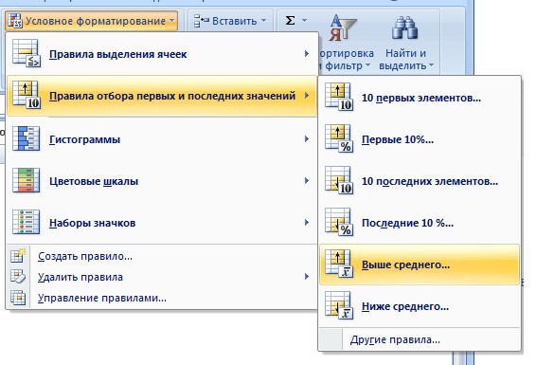Click the Вставить cells icon

201,21
